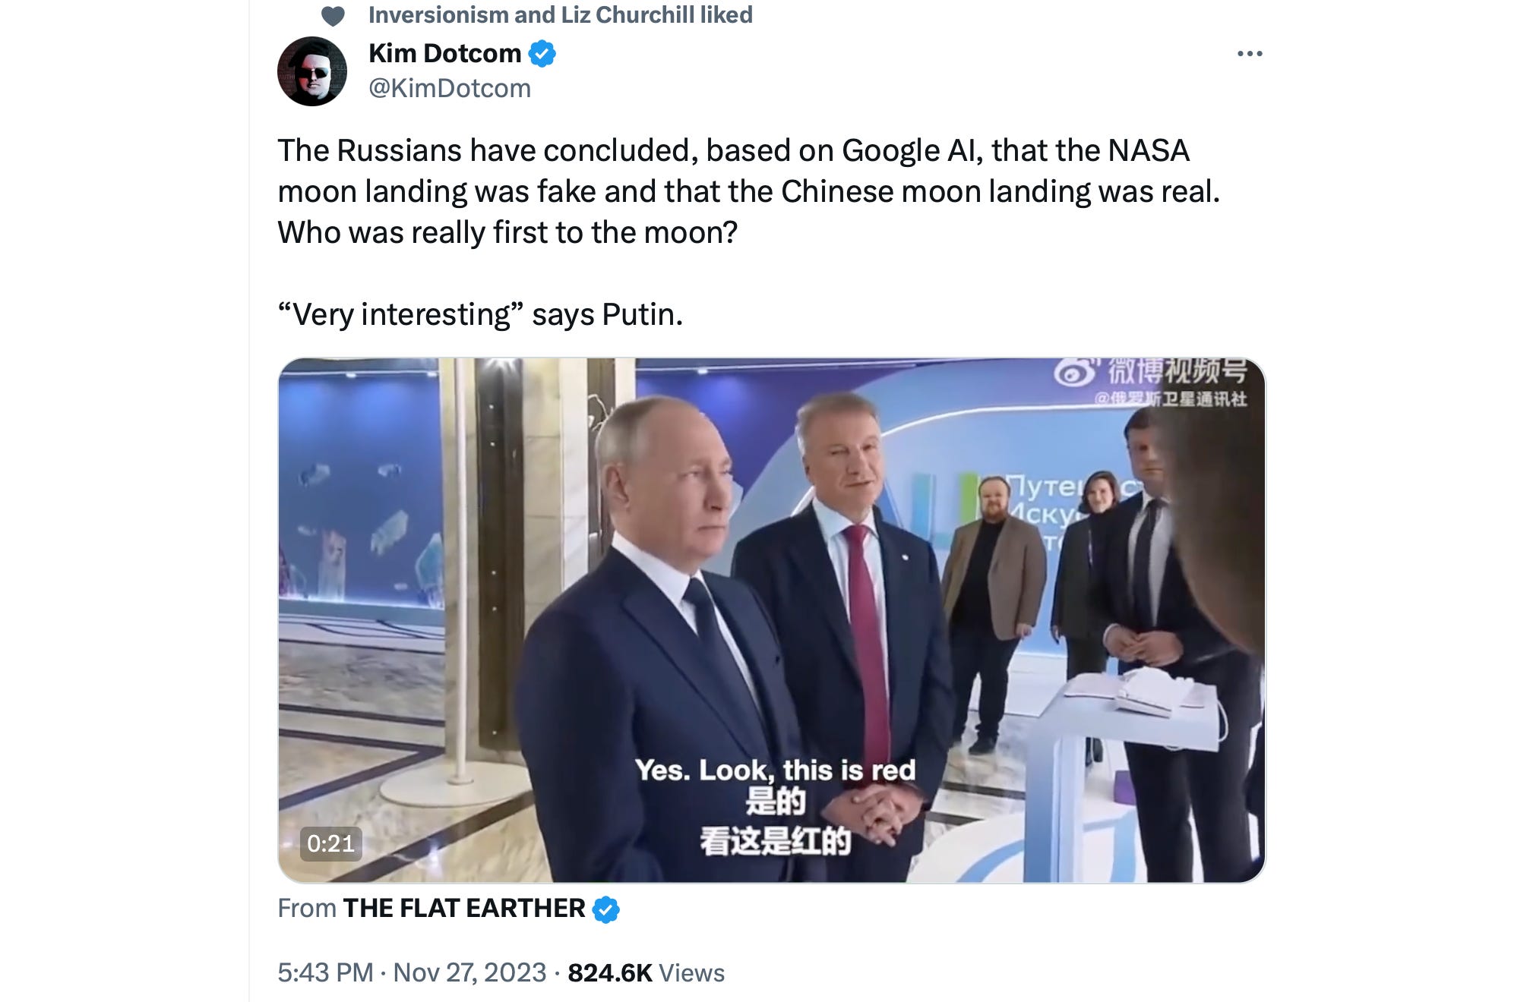The width and height of the screenshot is (1530, 1002).
Task: Open the Kim Dotcom display name link
Action: tap(444, 53)
